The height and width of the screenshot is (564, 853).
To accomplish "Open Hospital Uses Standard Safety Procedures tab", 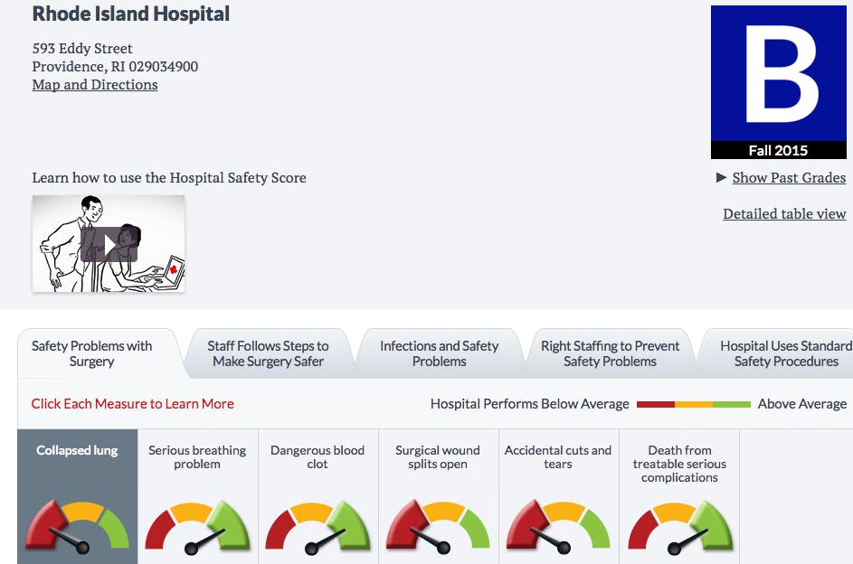I will pyautogui.click(x=785, y=353).
